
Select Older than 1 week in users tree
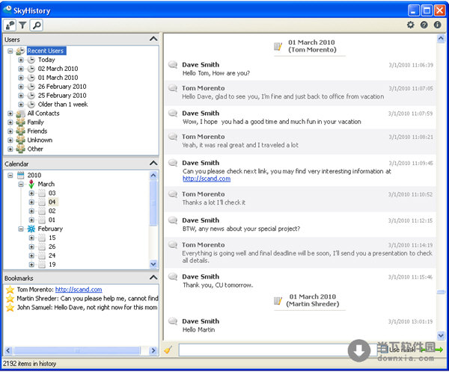tap(61, 105)
